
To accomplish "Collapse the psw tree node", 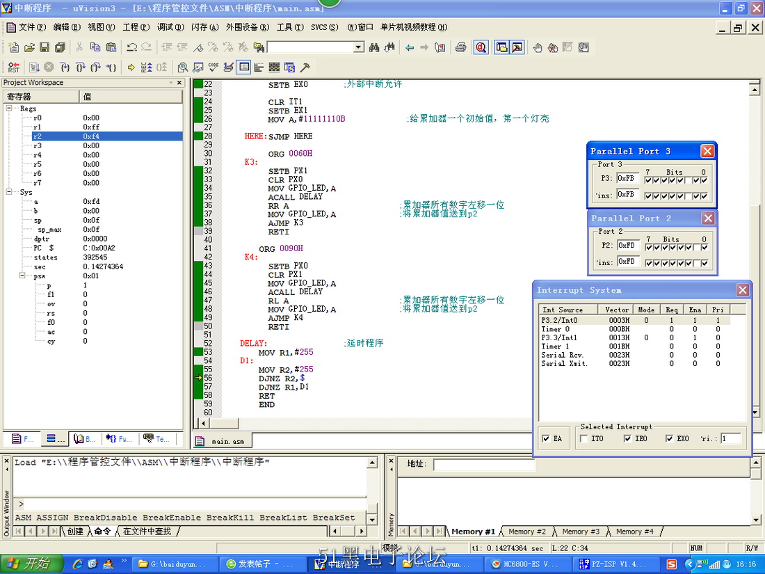I will tap(22, 276).
